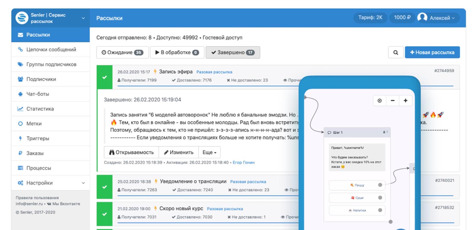Zoom in with plus button in bot editor
This screenshot has width=475, height=230.
tap(406, 101)
